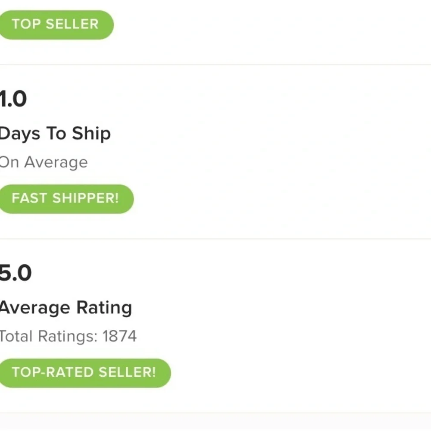Screen dimensions: 431x431
Task: Click the word Rating in heading
Action: tap(104, 308)
